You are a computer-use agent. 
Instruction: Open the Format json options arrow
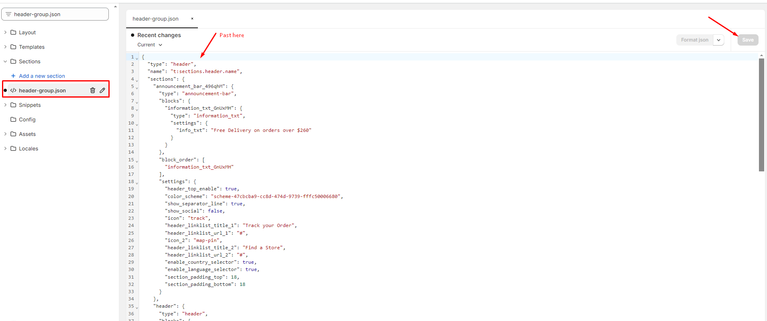(x=719, y=40)
